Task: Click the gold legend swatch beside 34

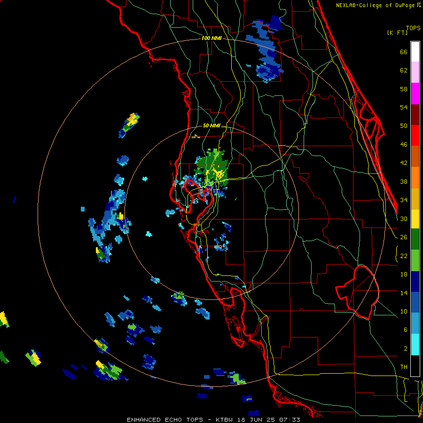Action: coord(415,199)
